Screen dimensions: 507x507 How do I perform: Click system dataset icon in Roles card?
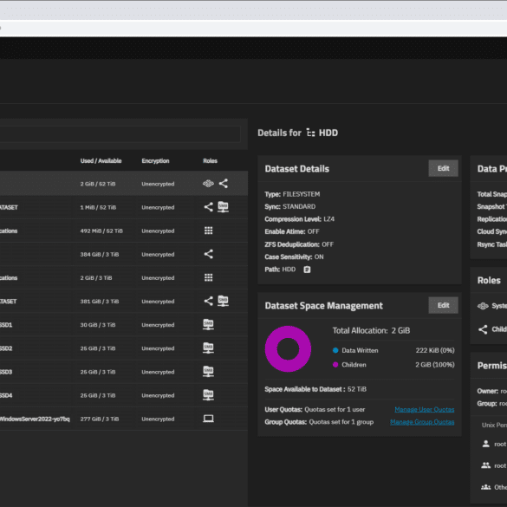tap(483, 306)
